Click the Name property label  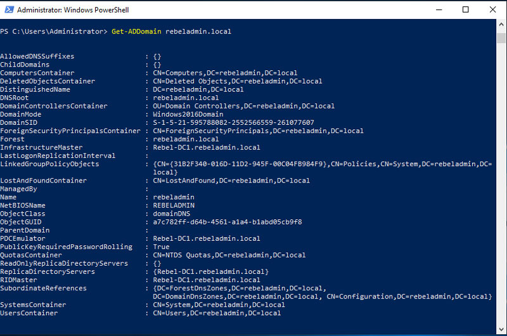click(x=8, y=197)
